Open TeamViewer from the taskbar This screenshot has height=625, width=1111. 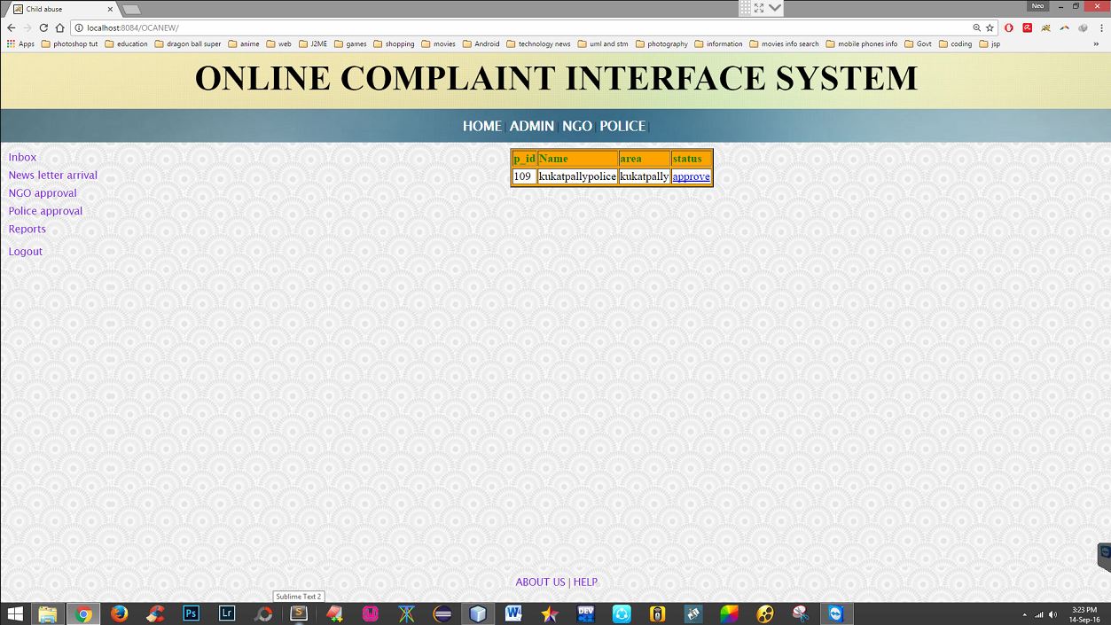[x=836, y=613]
